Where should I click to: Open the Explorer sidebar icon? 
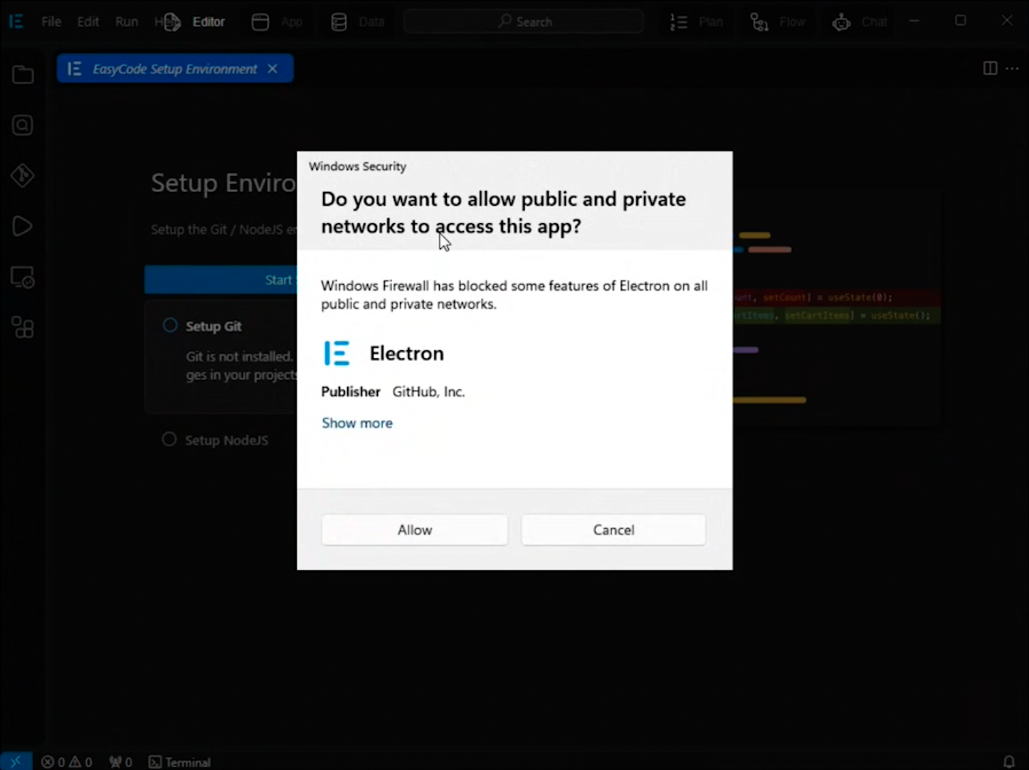[22, 74]
